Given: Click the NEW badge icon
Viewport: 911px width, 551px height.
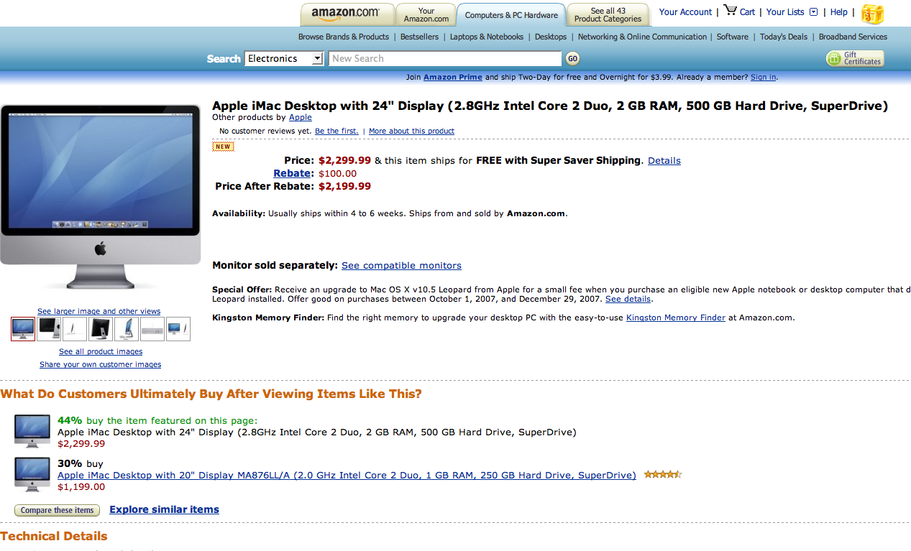Looking at the screenshot, I should [x=223, y=147].
